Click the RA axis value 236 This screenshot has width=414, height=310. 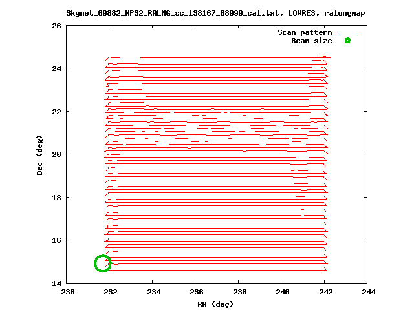tap(197, 292)
